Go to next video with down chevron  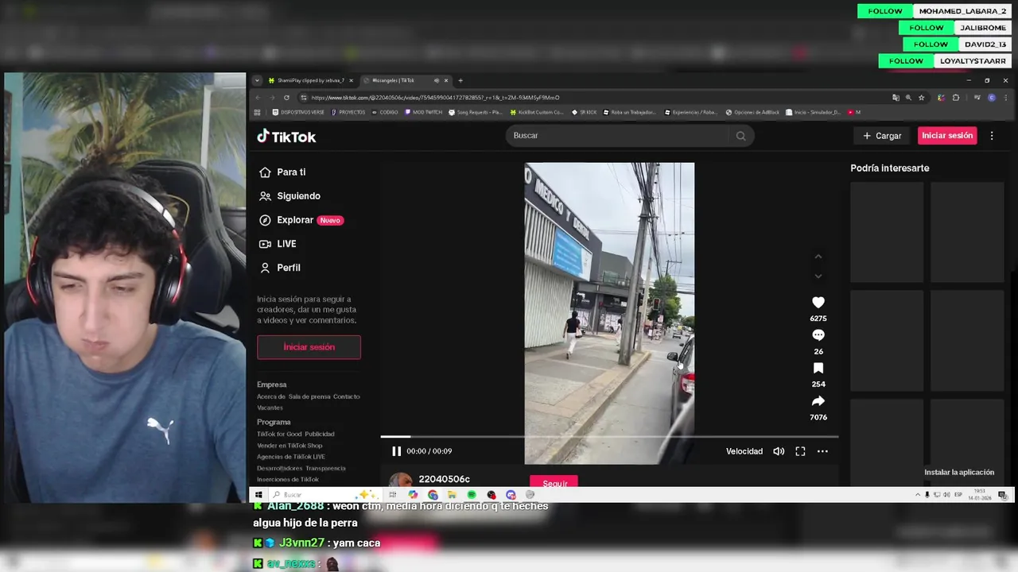click(818, 276)
